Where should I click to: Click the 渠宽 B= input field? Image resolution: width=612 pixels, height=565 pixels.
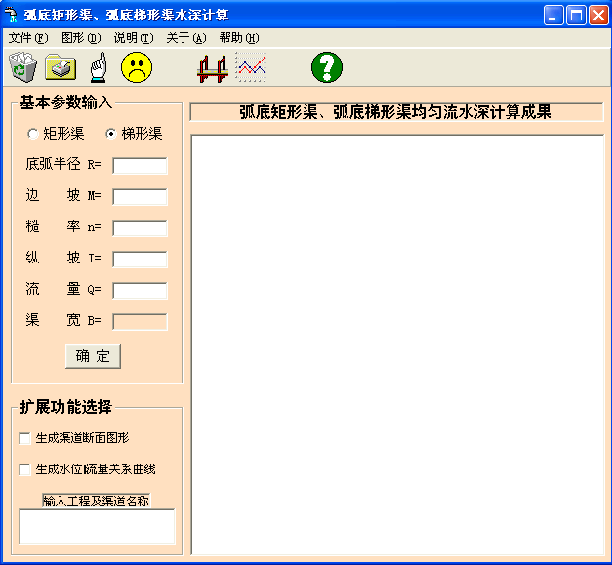tap(141, 321)
